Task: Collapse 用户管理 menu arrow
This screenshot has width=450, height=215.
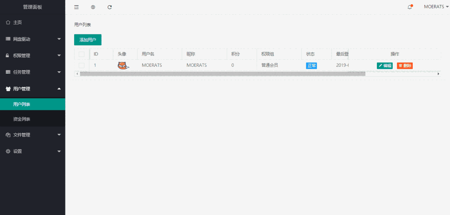Action: (59, 89)
